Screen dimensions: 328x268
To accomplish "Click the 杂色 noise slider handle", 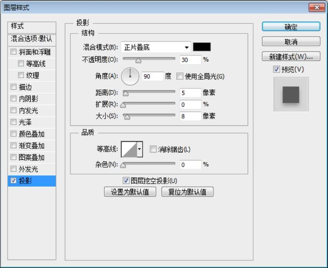I will [x=123, y=166].
